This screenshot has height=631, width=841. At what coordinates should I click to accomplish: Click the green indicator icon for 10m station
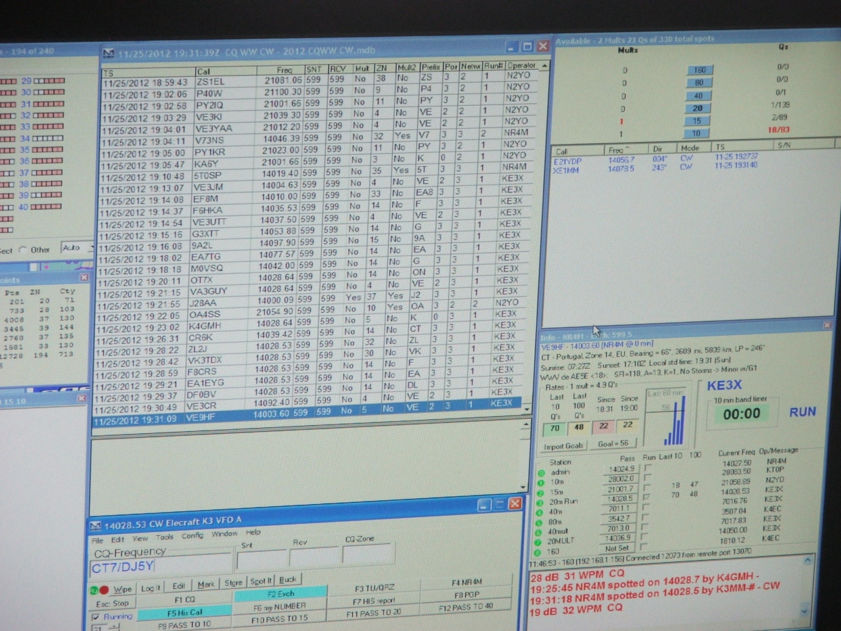point(541,483)
